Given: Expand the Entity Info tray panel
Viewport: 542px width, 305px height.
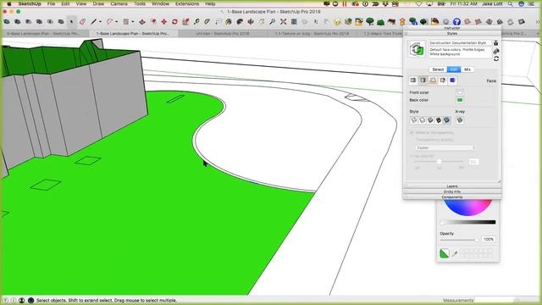Looking at the screenshot, I should click(452, 191).
